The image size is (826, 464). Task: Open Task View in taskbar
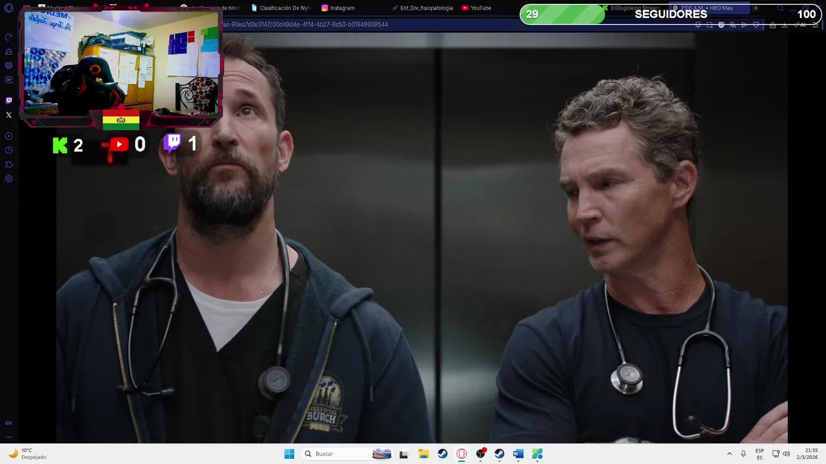(403, 454)
